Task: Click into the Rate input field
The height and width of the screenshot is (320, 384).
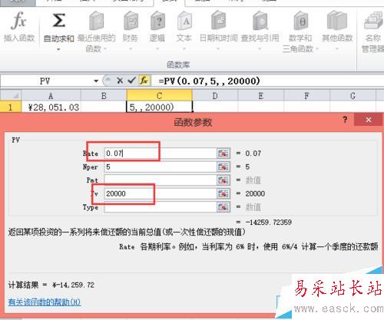Action: point(161,153)
